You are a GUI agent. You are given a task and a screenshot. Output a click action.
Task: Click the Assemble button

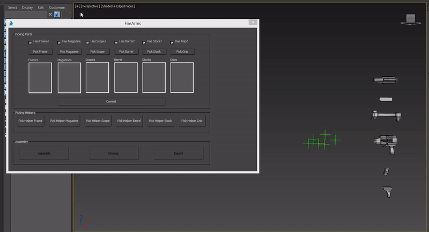coord(45,153)
